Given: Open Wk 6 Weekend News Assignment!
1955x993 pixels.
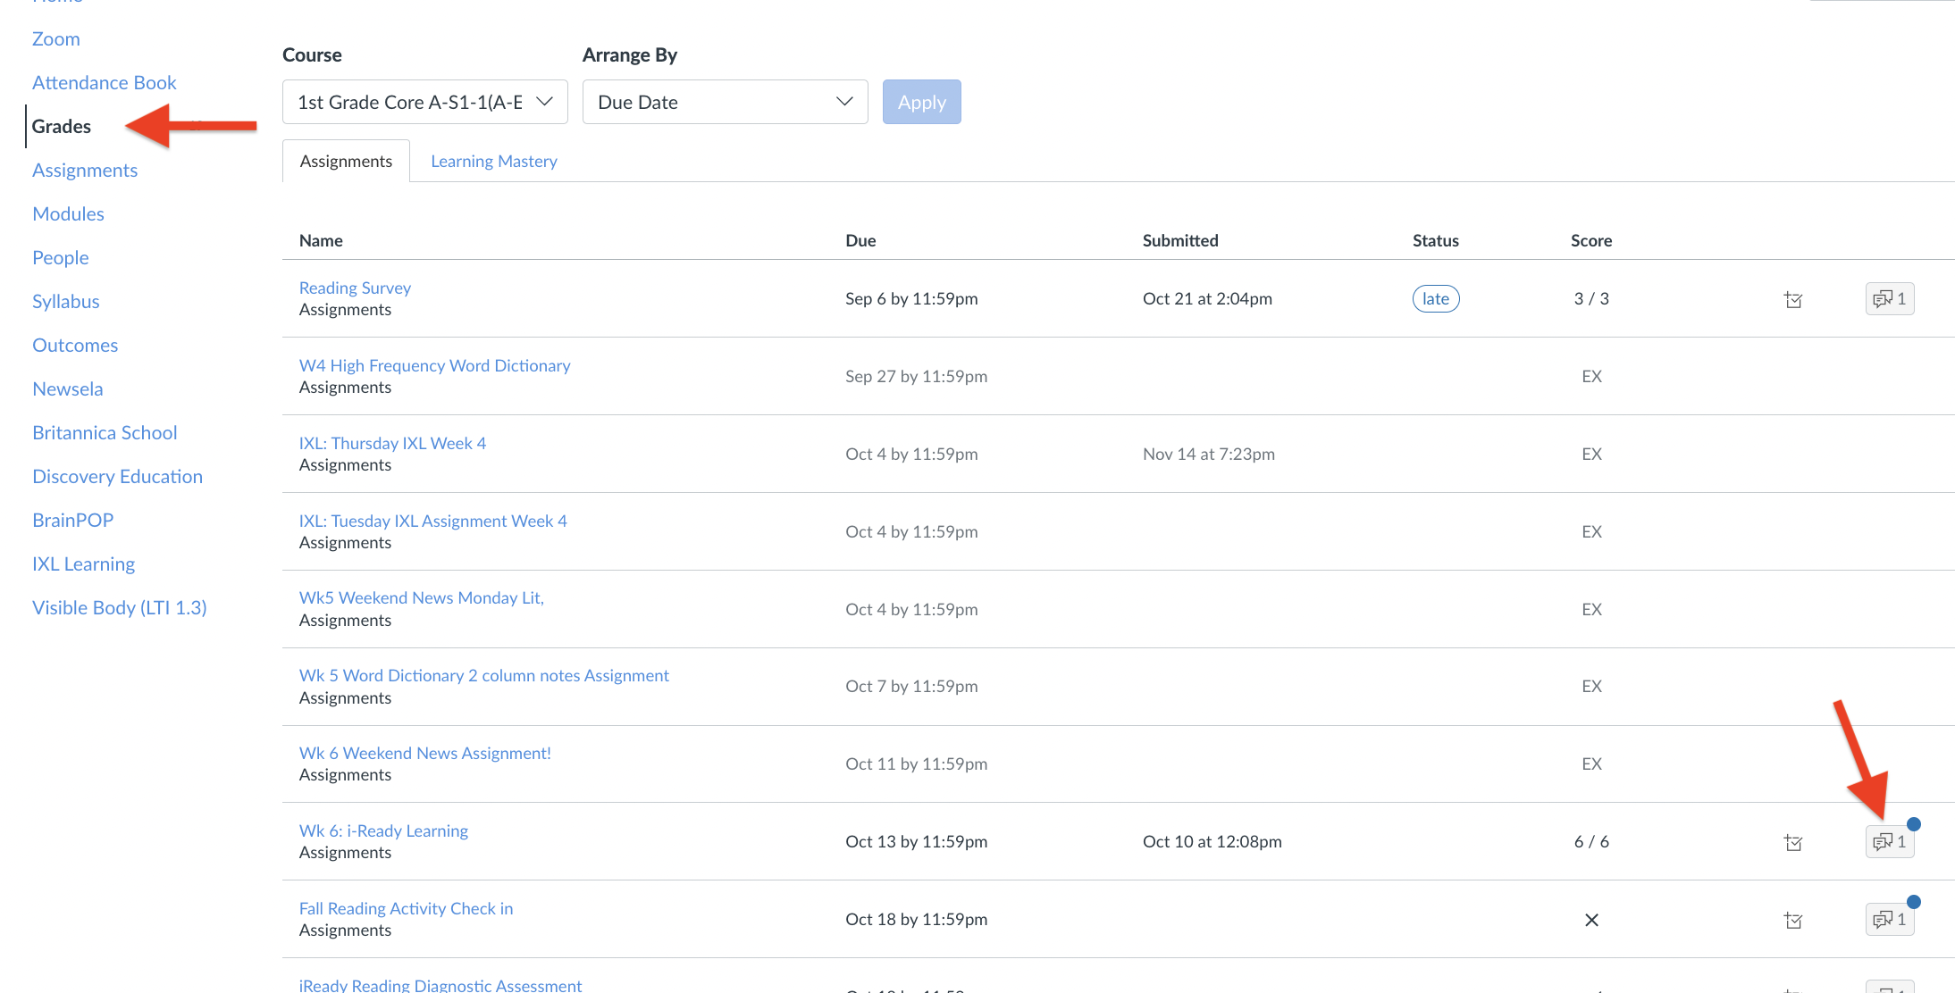Looking at the screenshot, I should pyautogui.click(x=425, y=754).
